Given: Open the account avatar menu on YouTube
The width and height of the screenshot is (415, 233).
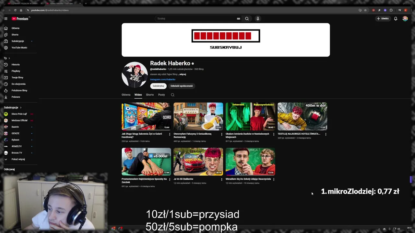Looking at the screenshot, I should pos(405,18).
